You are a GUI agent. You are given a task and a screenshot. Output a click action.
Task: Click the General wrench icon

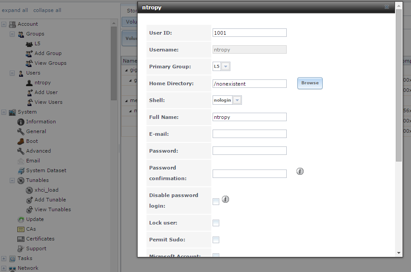tap(21, 131)
